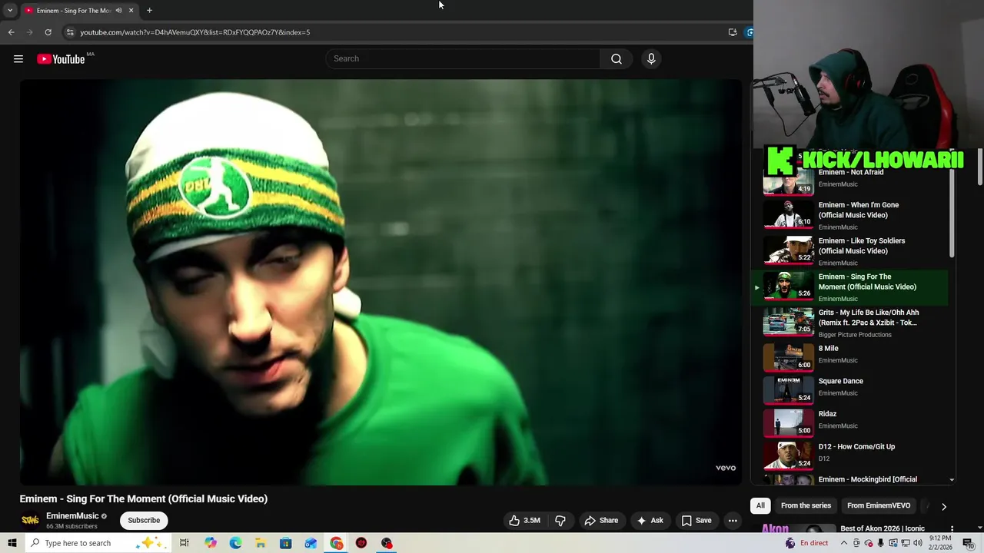Click into the YouTube search field
The image size is (984, 553).
pos(463,59)
